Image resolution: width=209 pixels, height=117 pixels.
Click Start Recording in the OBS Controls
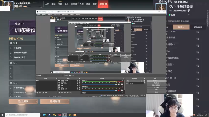click(x=156, y=83)
